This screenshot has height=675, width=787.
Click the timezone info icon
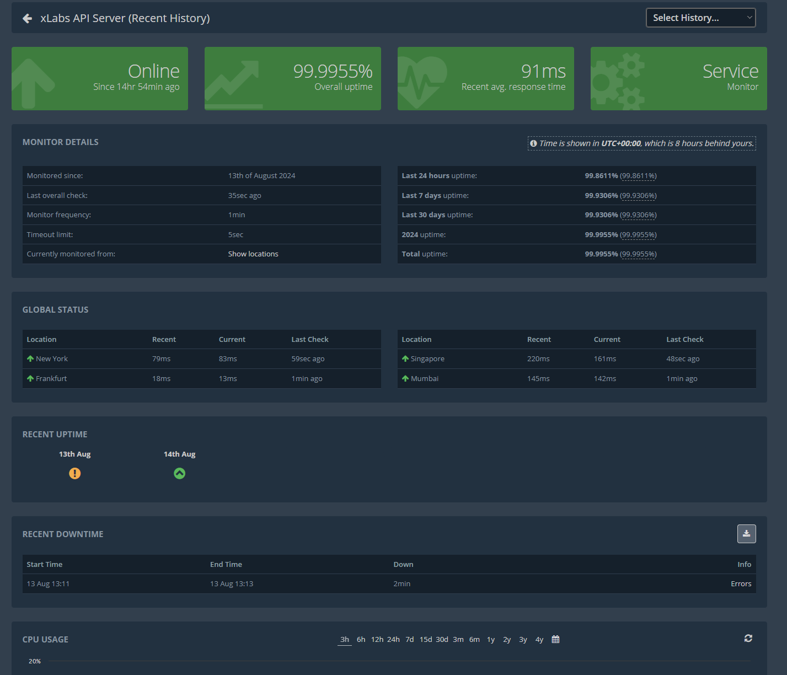(533, 143)
